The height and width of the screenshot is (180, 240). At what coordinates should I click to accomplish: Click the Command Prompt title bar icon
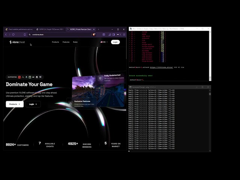coord(130,87)
